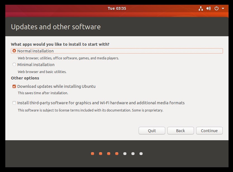Open the wired network status icon
The height and width of the screenshot is (172, 233).
pyautogui.click(x=201, y=8)
